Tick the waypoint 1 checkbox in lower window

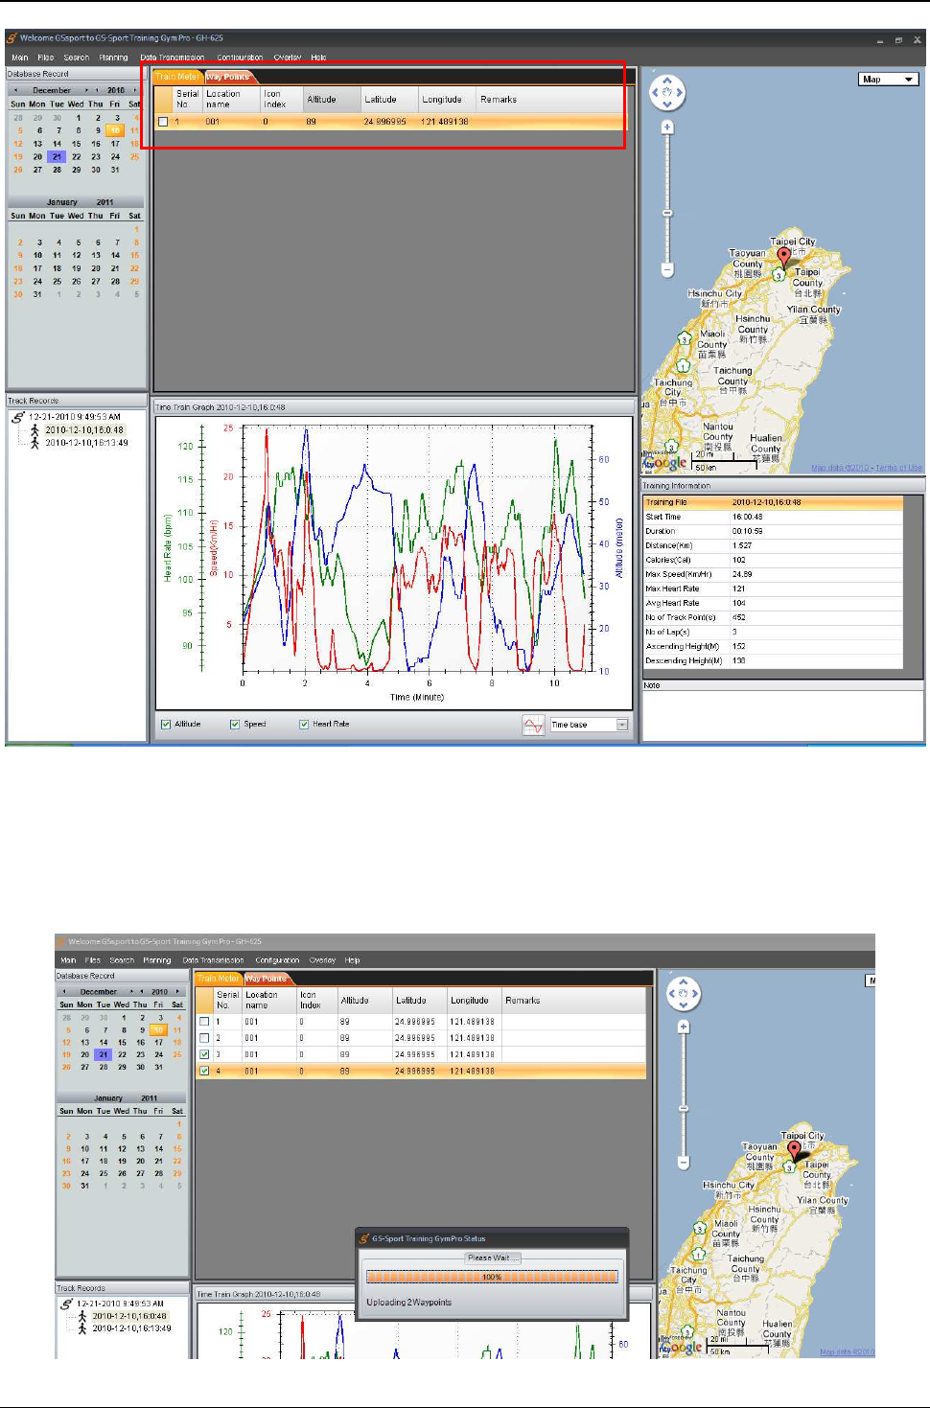tap(204, 1022)
